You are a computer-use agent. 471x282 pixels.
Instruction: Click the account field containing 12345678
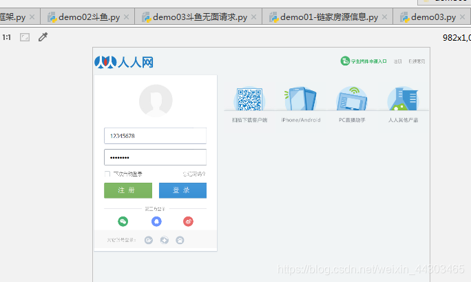coord(156,136)
